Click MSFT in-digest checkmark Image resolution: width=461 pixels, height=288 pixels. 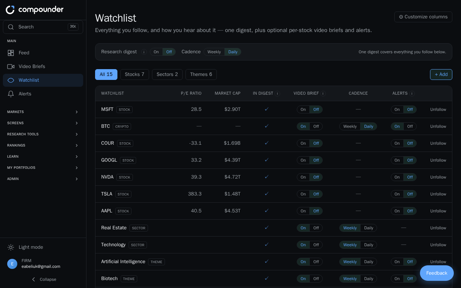pos(267,109)
